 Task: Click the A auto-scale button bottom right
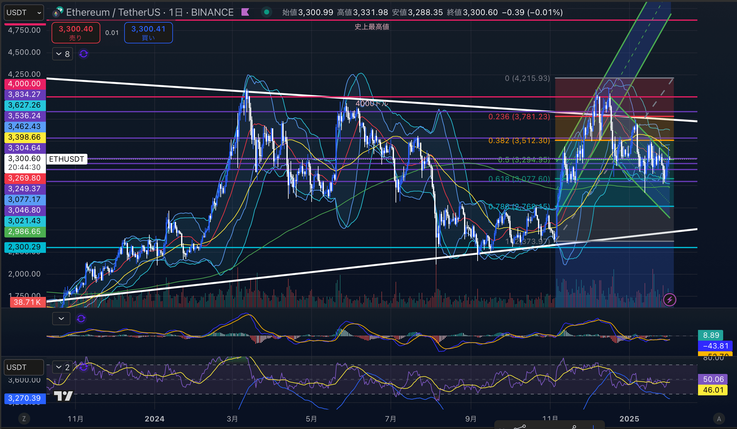719,419
